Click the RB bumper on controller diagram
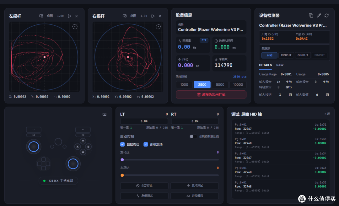This screenshot has height=206, width=339. click(83, 135)
